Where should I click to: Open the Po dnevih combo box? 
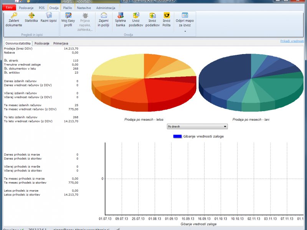click(197, 127)
